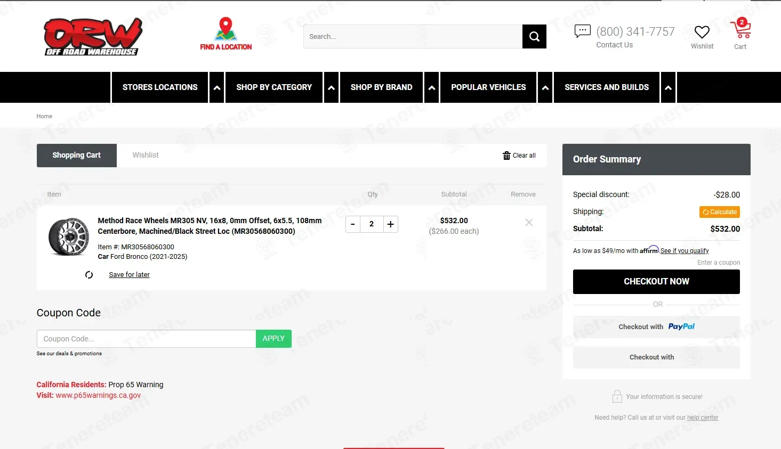Click the refresh icon beside Save for later
781x449 pixels.
(89, 275)
